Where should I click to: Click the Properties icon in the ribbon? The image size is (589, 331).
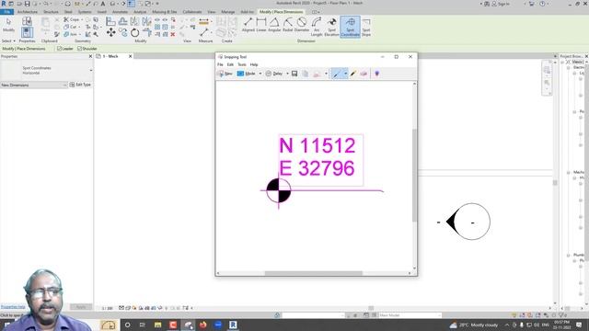pyautogui.click(x=27, y=32)
